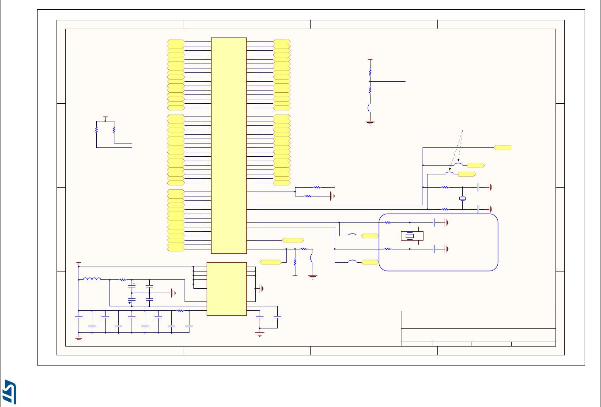Click the ST logo in bottom-left corner
The height and width of the screenshot is (407, 601).
(x=9, y=392)
